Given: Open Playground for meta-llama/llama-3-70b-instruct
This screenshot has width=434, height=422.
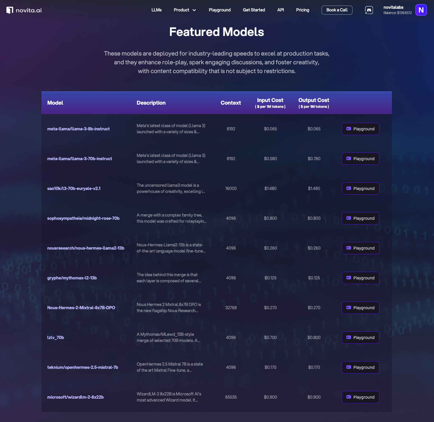Looking at the screenshot, I should click(x=360, y=159).
